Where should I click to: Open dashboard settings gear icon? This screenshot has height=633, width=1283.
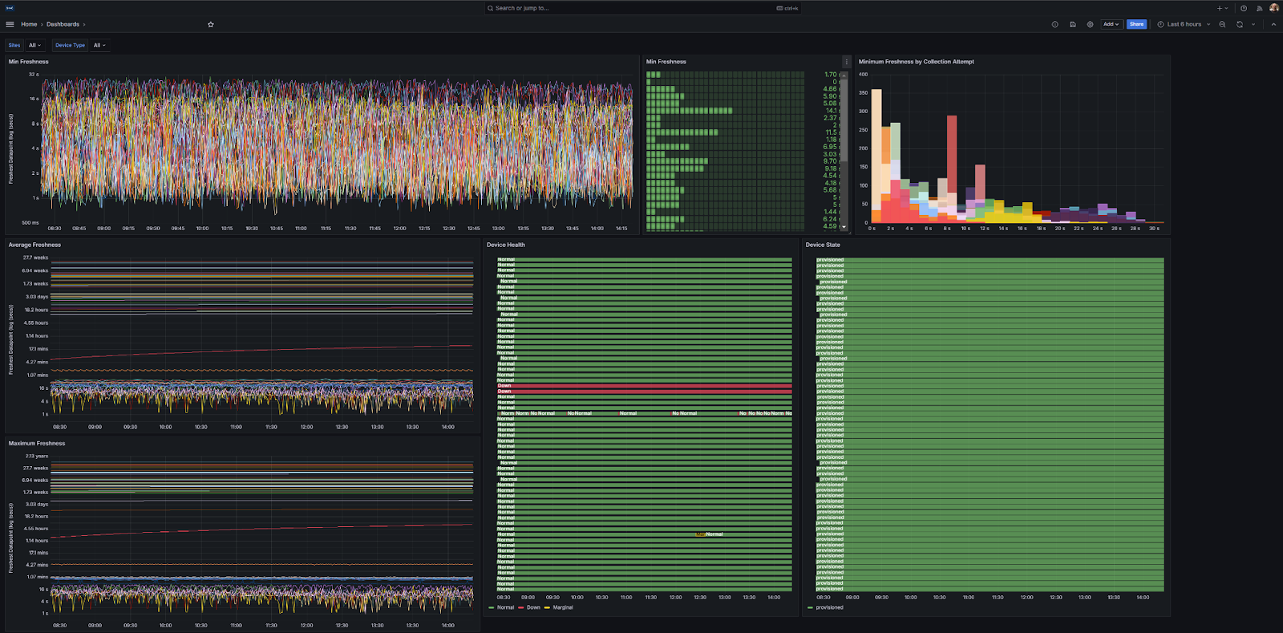[x=1090, y=24]
